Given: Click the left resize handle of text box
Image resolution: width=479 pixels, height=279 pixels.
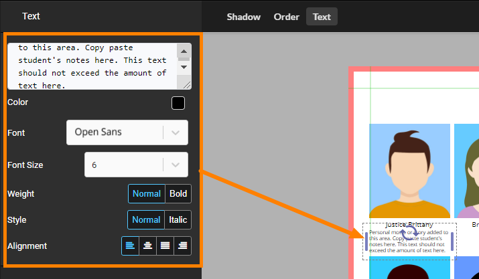Looking at the screenshot, I should 366,242.
